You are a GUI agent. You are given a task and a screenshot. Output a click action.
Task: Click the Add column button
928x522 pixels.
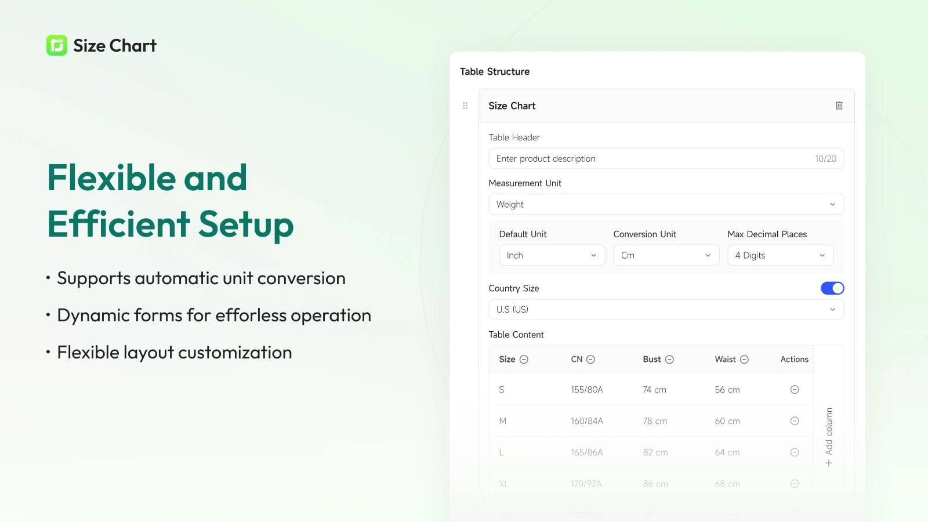click(829, 437)
